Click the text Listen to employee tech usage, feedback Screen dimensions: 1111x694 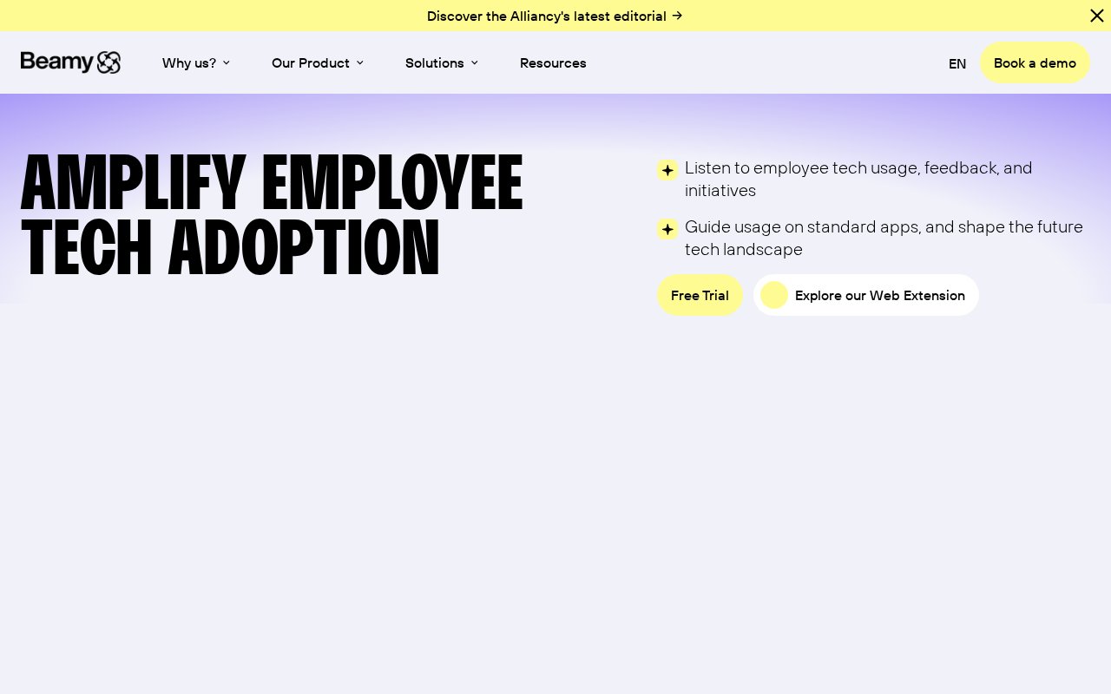pos(858,179)
